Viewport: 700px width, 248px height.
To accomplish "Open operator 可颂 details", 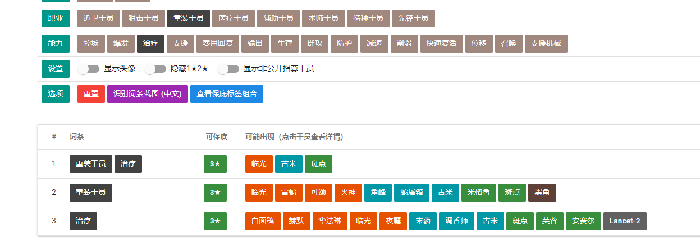I will 318,193.
